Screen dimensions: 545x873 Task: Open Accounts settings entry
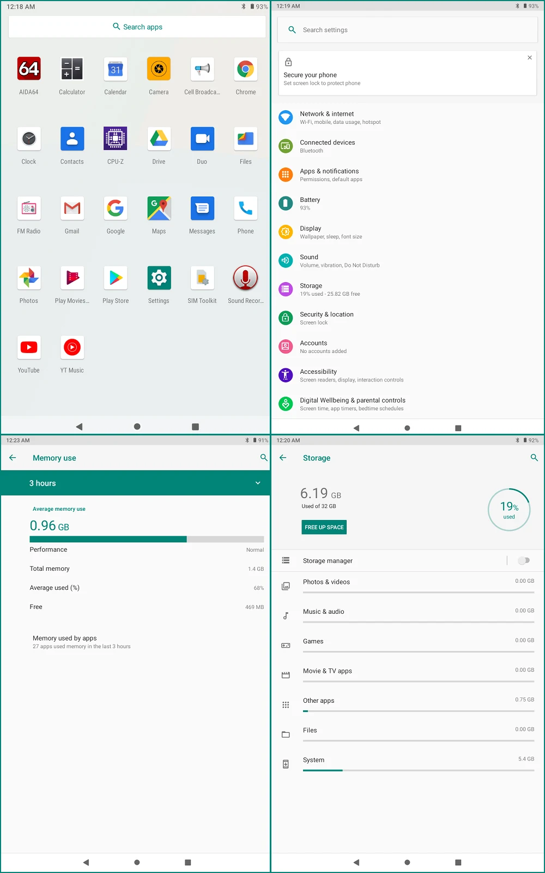[408, 346]
